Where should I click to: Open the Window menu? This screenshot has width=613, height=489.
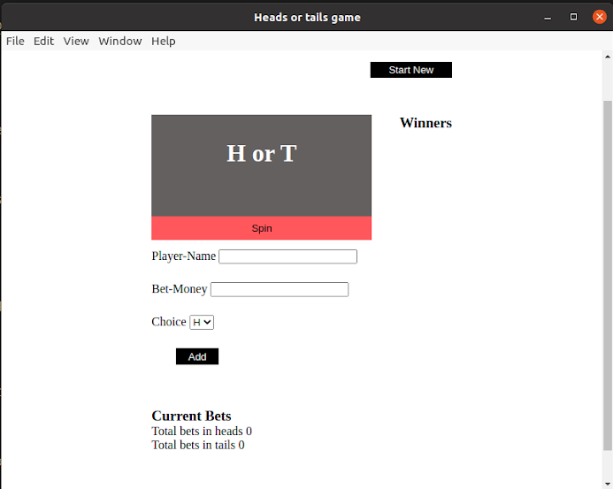pos(120,41)
